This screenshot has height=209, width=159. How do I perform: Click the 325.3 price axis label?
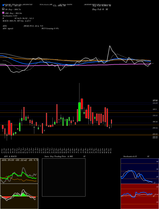(155, 109)
